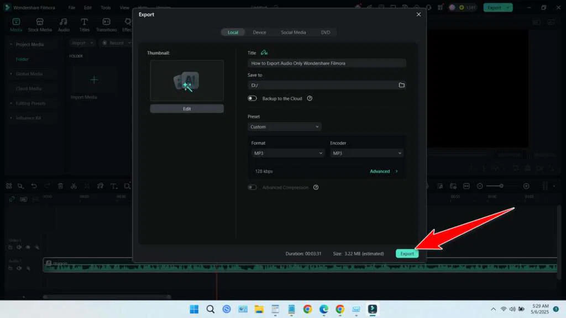
Task: Open the Save to folder browser icon
Action: [x=402, y=84]
